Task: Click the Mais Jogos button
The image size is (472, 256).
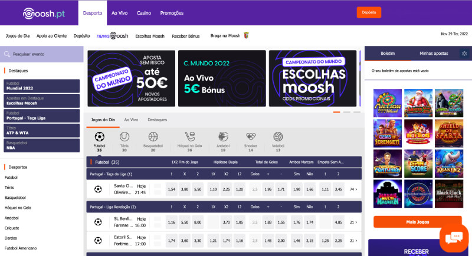Action: tap(418, 222)
